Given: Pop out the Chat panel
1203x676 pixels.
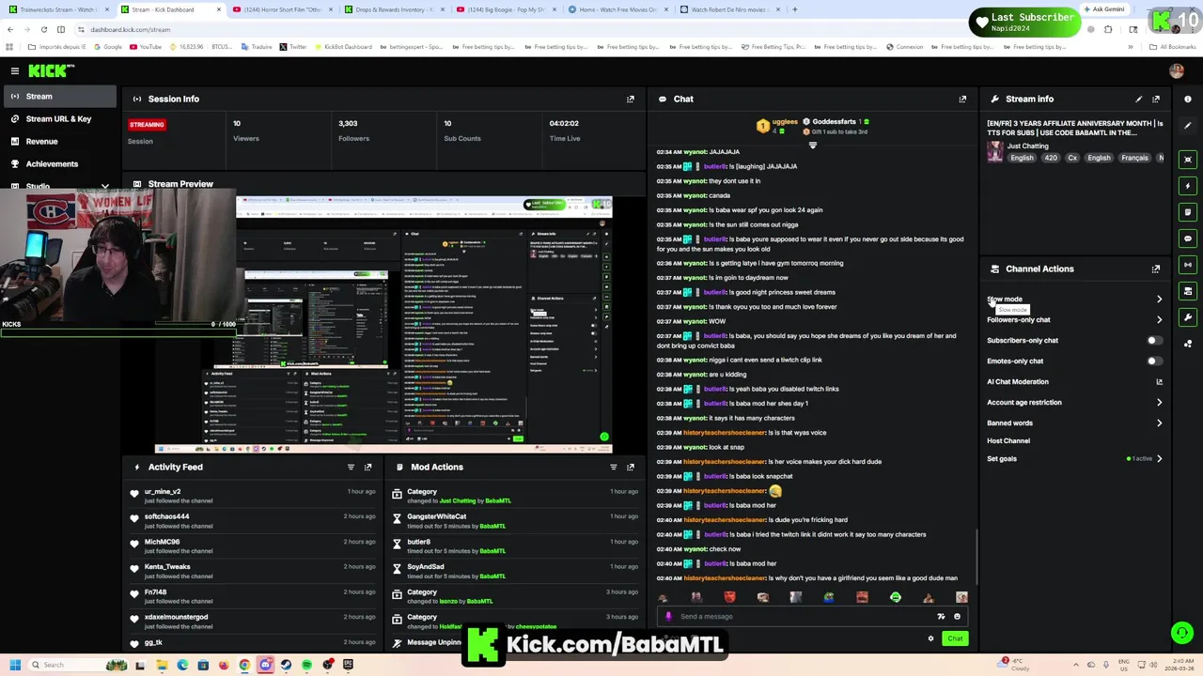Looking at the screenshot, I should coord(962,99).
